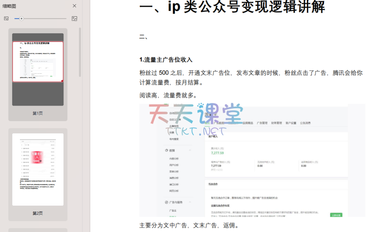This screenshot has height=232, width=392.
Task: Click the 数据 pie chart icon
Action: pyautogui.click(x=167, y=151)
